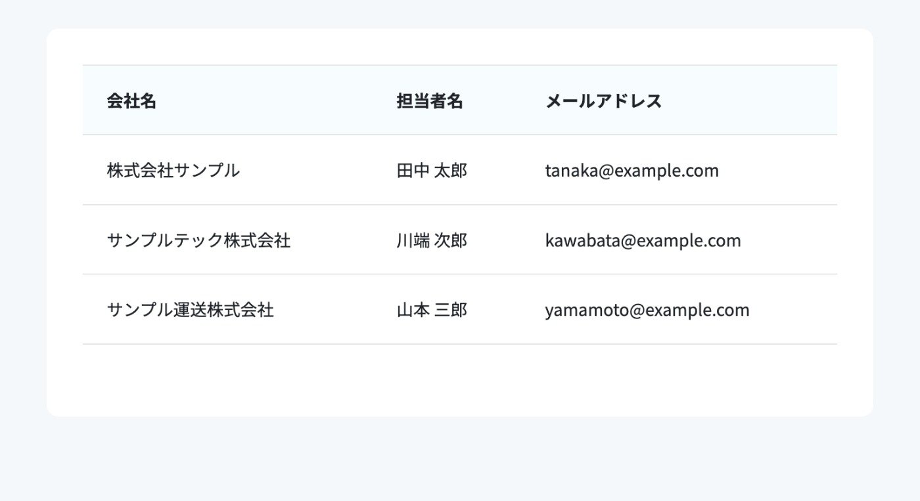Click the 担当者名 column header
Image resolution: width=920 pixels, height=501 pixels.
click(x=430, y=101)
